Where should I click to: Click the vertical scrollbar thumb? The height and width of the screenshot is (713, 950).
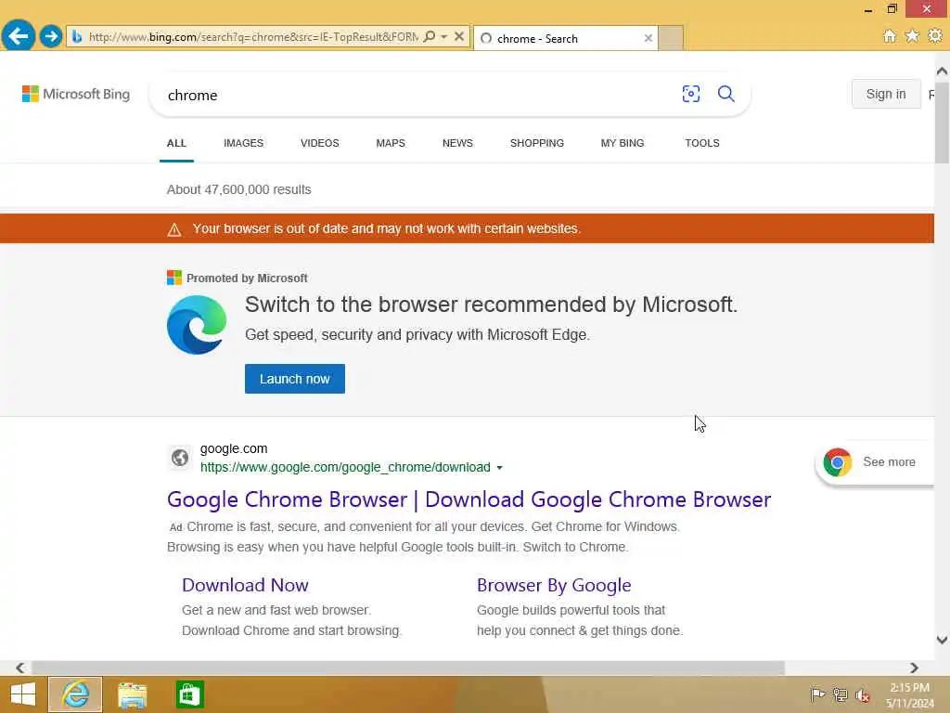pyautogui.click(x=942, y=122)
